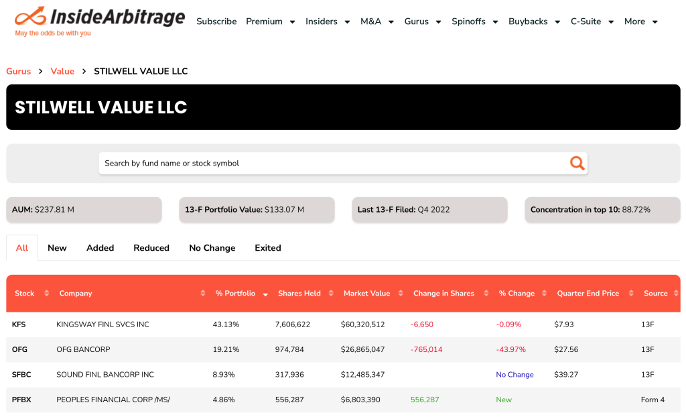Sort by Shares Held arrows
The image size is (686, 419).
click(x=331, y=294)
